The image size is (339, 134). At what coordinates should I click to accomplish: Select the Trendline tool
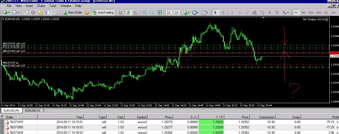pos(247,12)
